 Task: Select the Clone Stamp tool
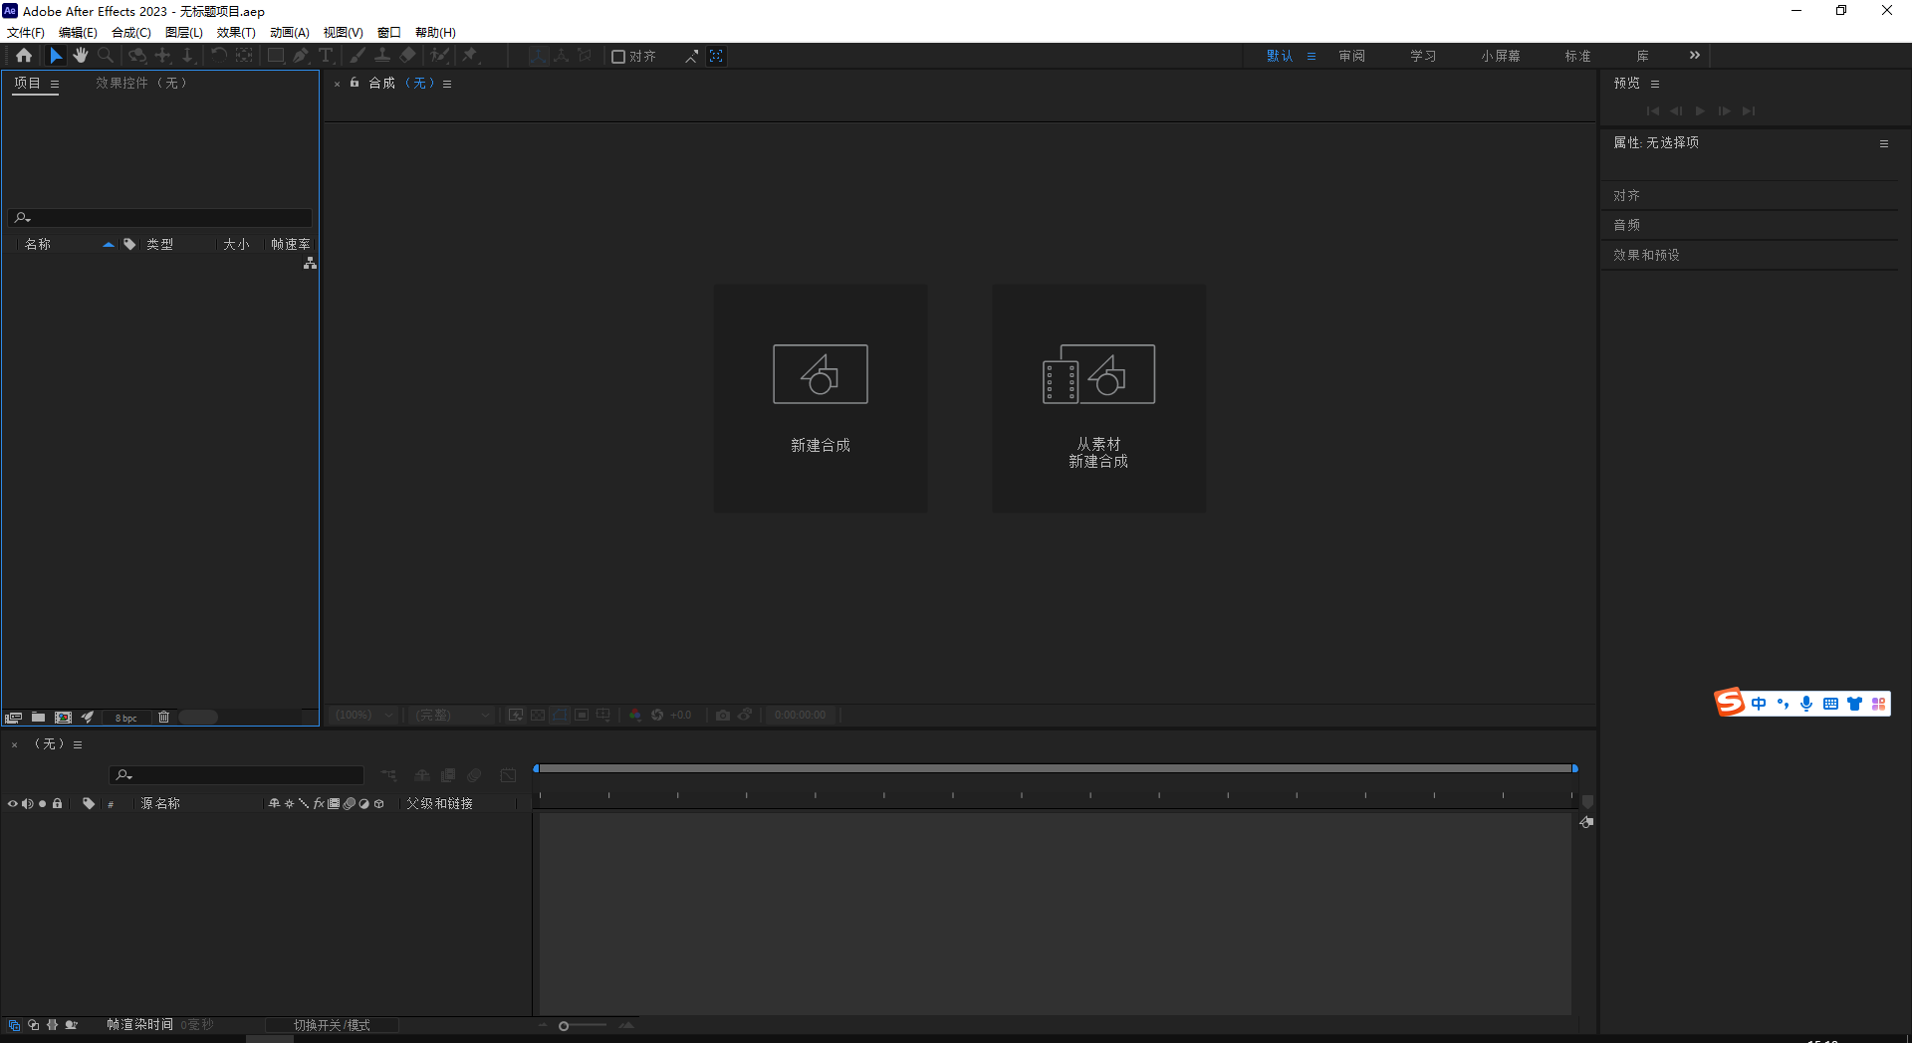382,56
